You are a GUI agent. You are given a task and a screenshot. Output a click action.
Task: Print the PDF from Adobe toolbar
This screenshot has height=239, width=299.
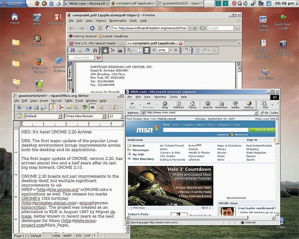[x=80, y=50]
